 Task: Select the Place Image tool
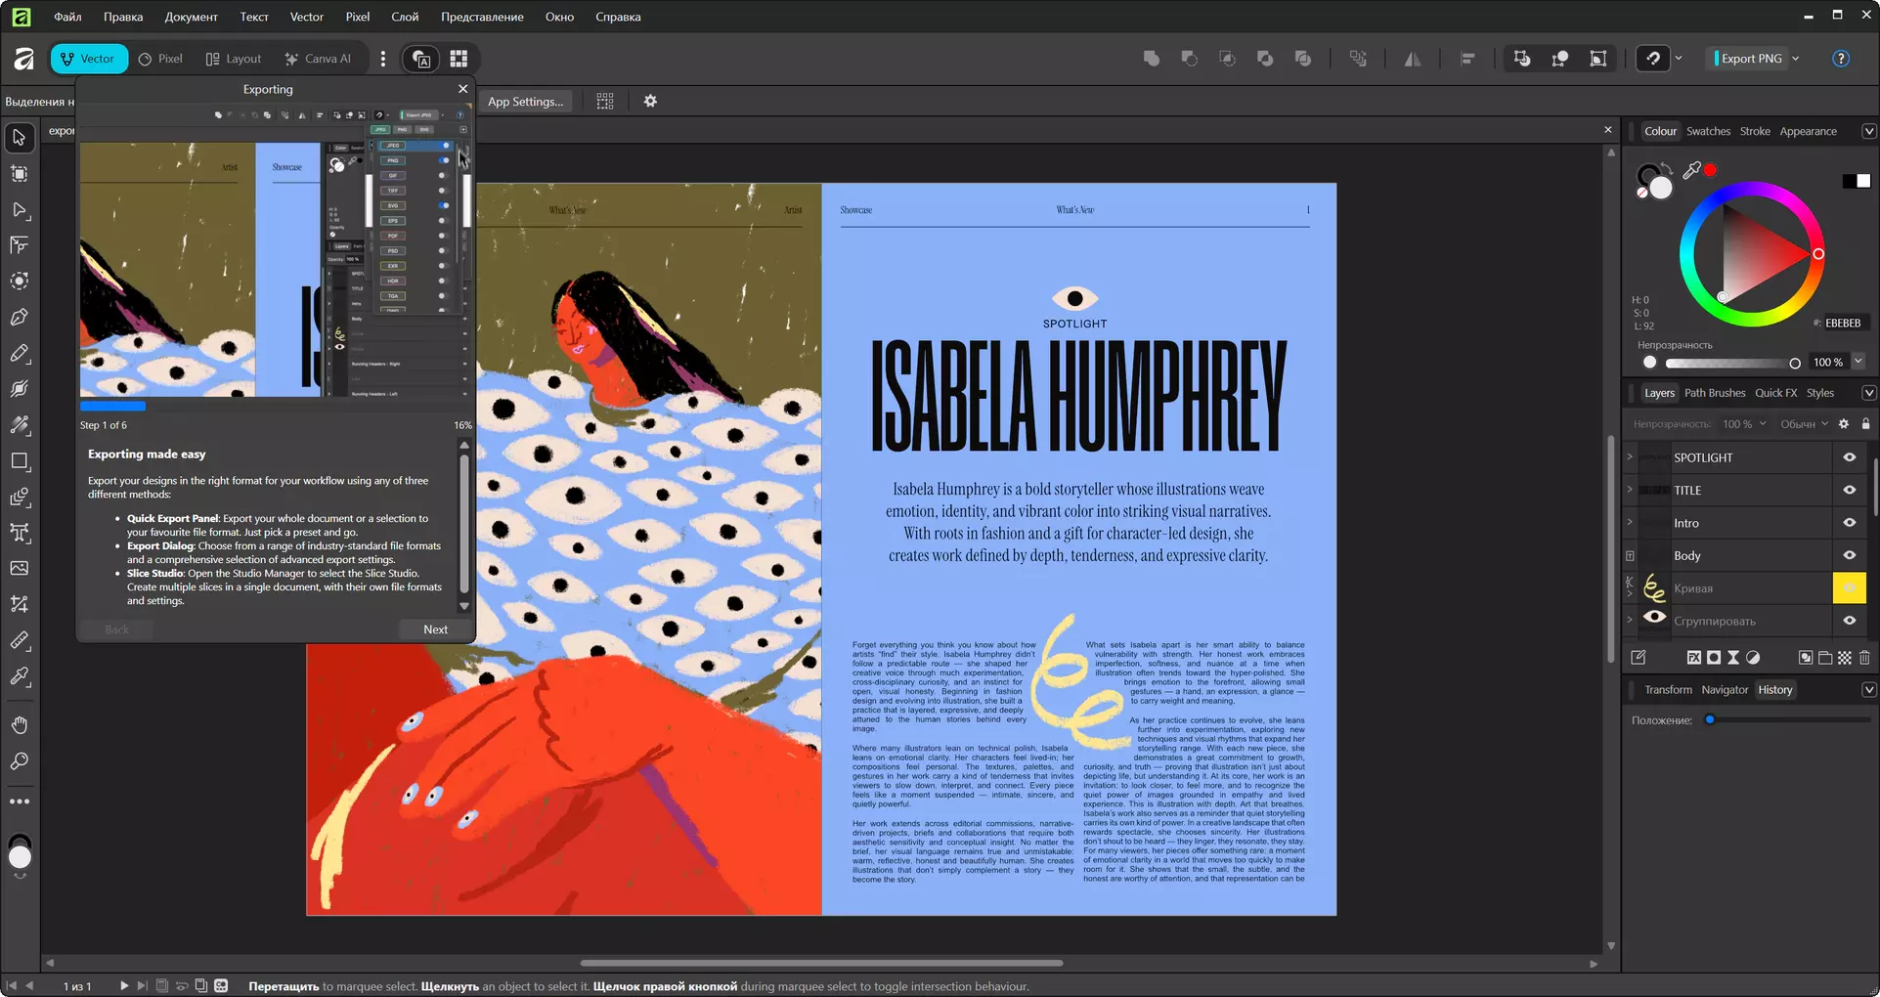tap(20, 568)
